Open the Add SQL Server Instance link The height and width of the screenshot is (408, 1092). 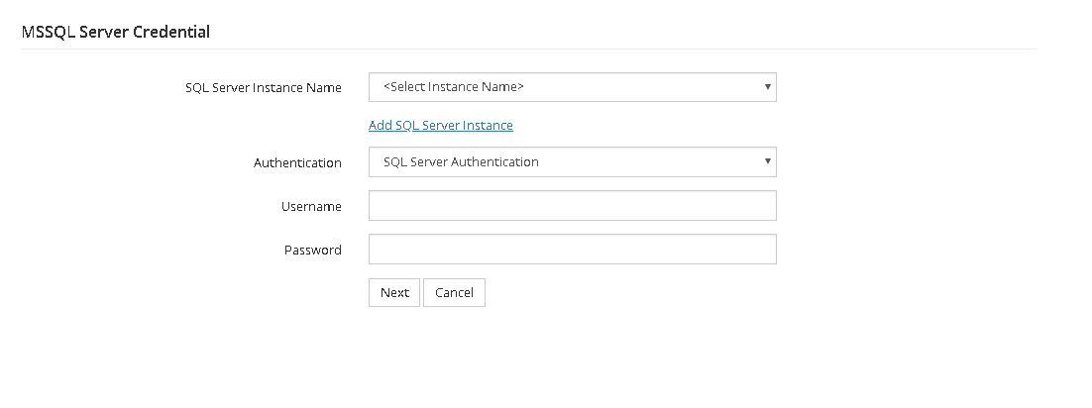[x=441, y=126]
